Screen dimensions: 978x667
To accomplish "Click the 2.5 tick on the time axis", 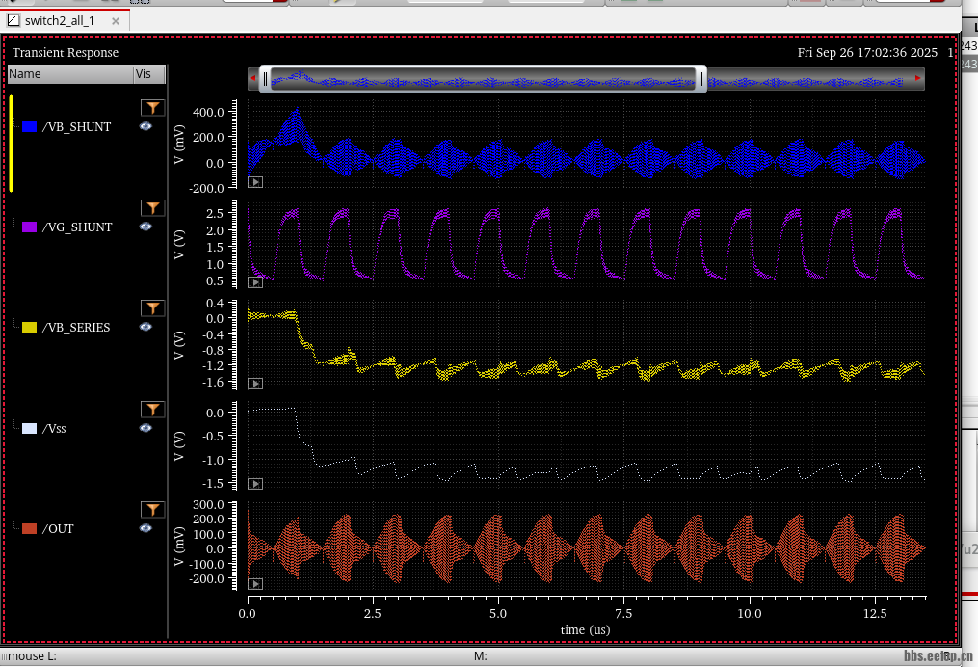I will [x=372, y=613].
